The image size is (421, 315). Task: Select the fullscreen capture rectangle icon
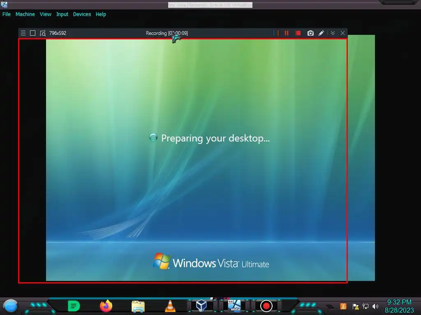pyautogui.click(x=33, y=33)
